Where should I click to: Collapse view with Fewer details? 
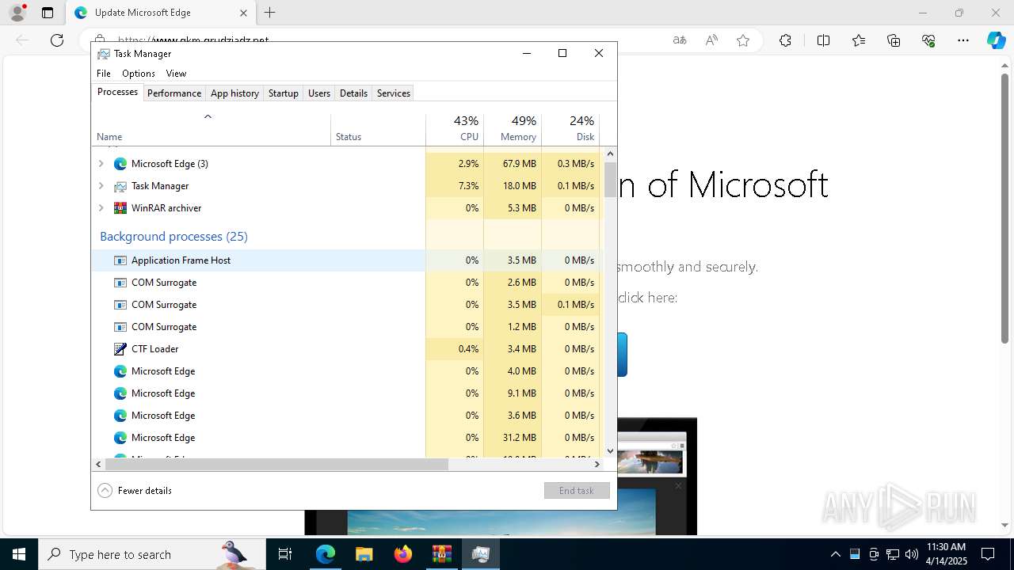click(x=135, y=491)
